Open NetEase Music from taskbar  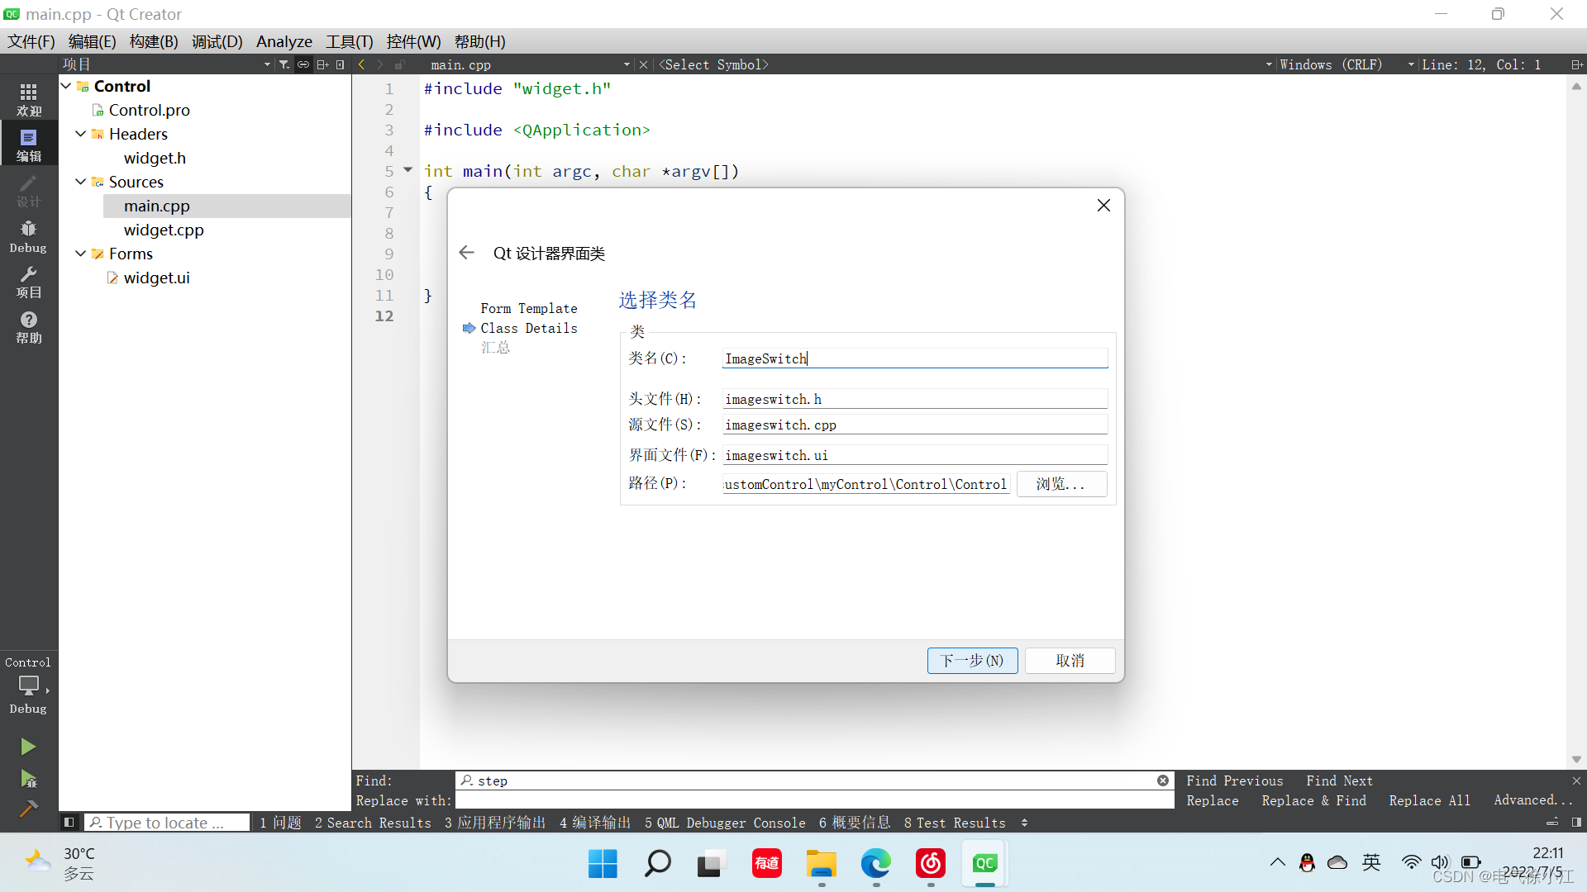tap(930, 864)
